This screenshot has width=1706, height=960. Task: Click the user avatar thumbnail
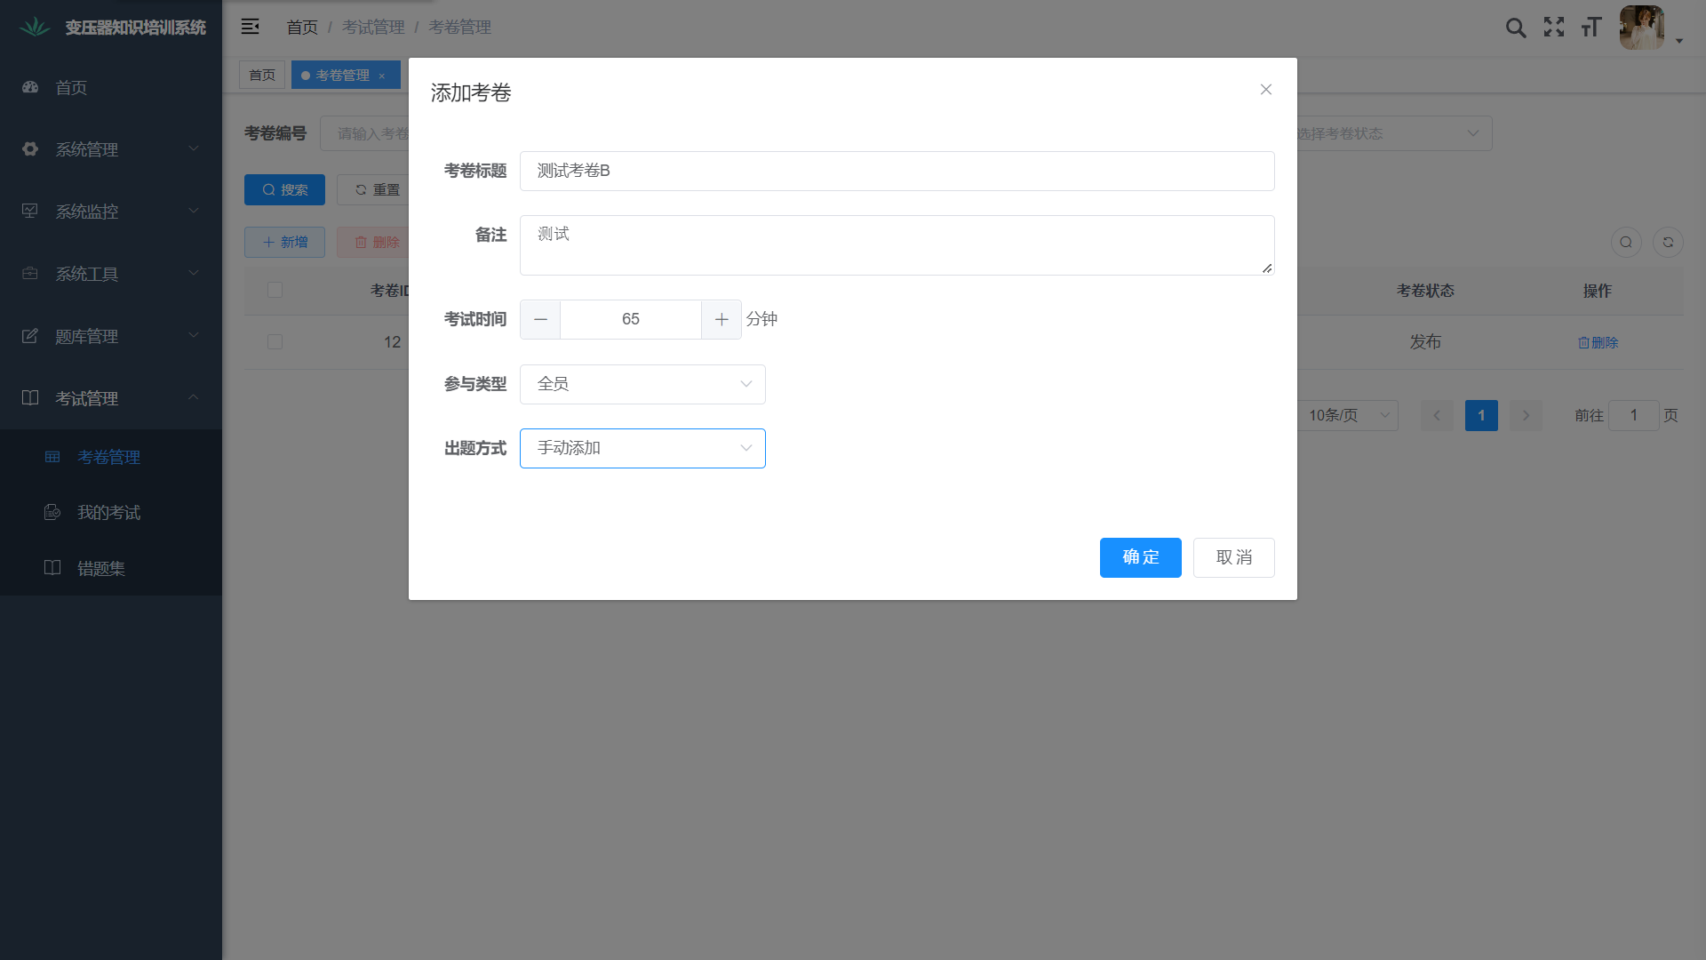coord(1641,28)
